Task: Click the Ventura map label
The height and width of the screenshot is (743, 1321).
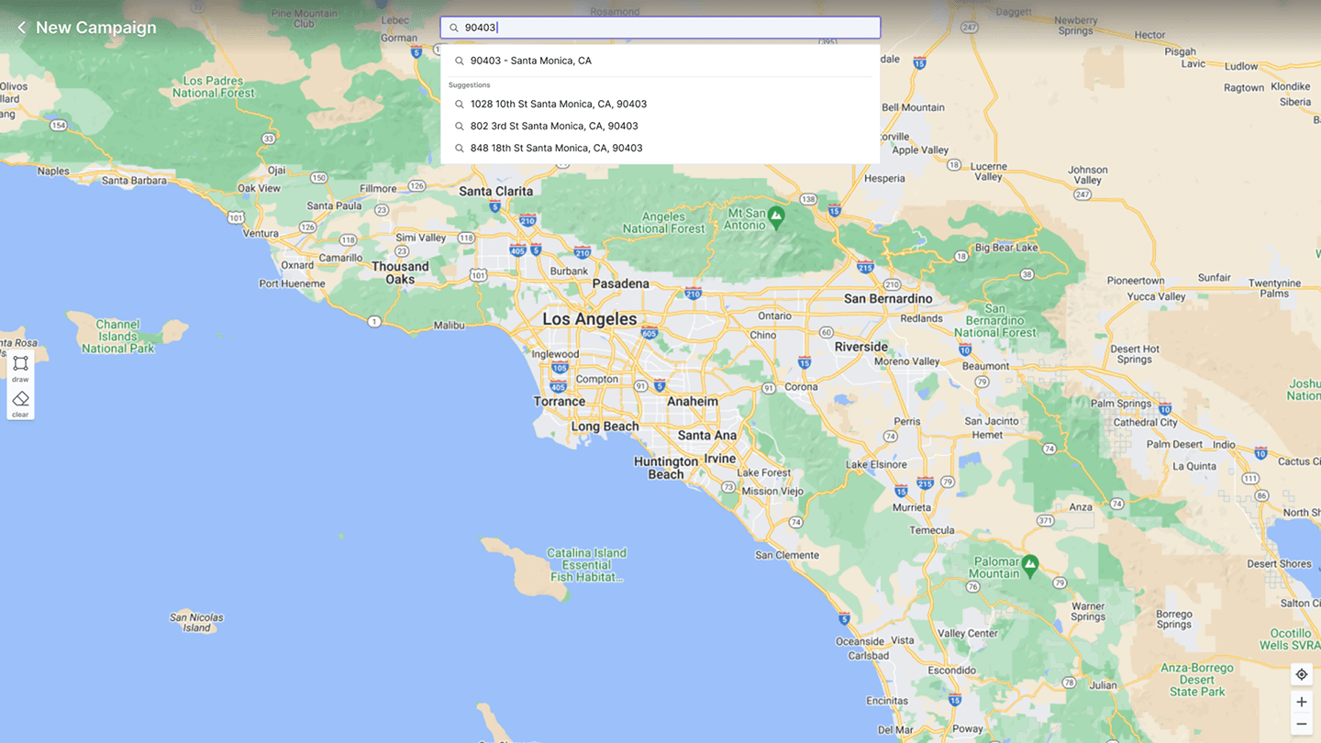Action: coord(261,233)
